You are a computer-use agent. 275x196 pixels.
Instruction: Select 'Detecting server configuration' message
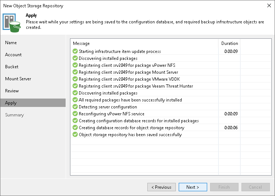coord(108,107)
